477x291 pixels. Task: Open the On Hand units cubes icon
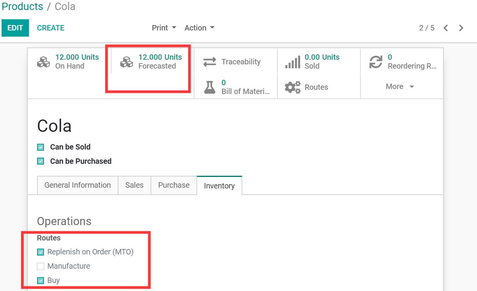[43, 62]
